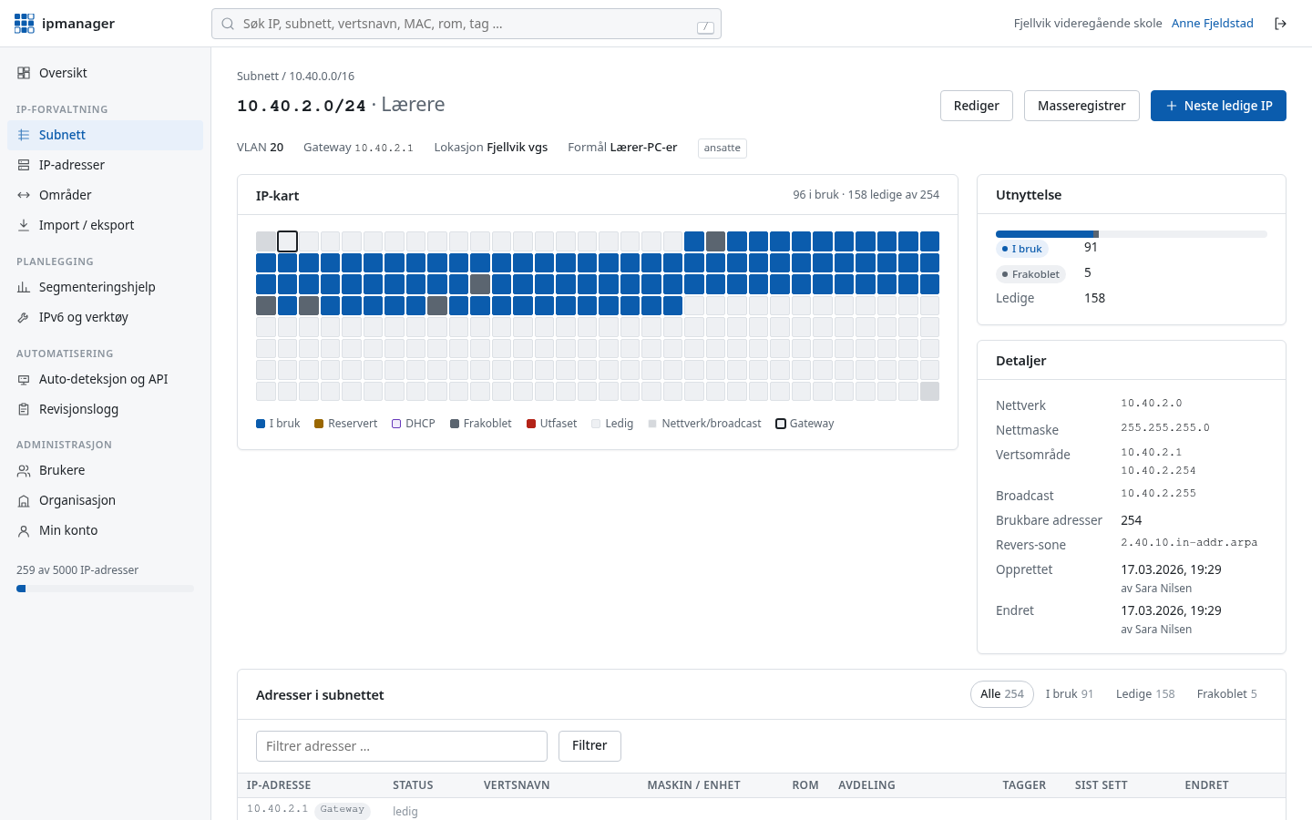Switch to I bruk 91 tab
Screen dimensions: 1312x820
pos(1070,694)
